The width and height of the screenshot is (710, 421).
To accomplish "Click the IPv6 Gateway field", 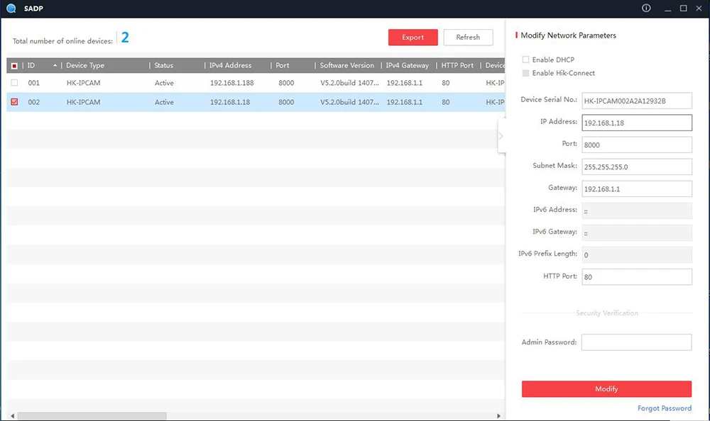I will tap(637, 233).
